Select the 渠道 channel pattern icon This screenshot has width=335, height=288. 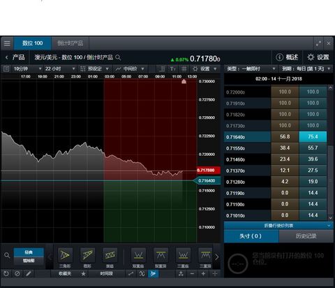pos(110,255)
